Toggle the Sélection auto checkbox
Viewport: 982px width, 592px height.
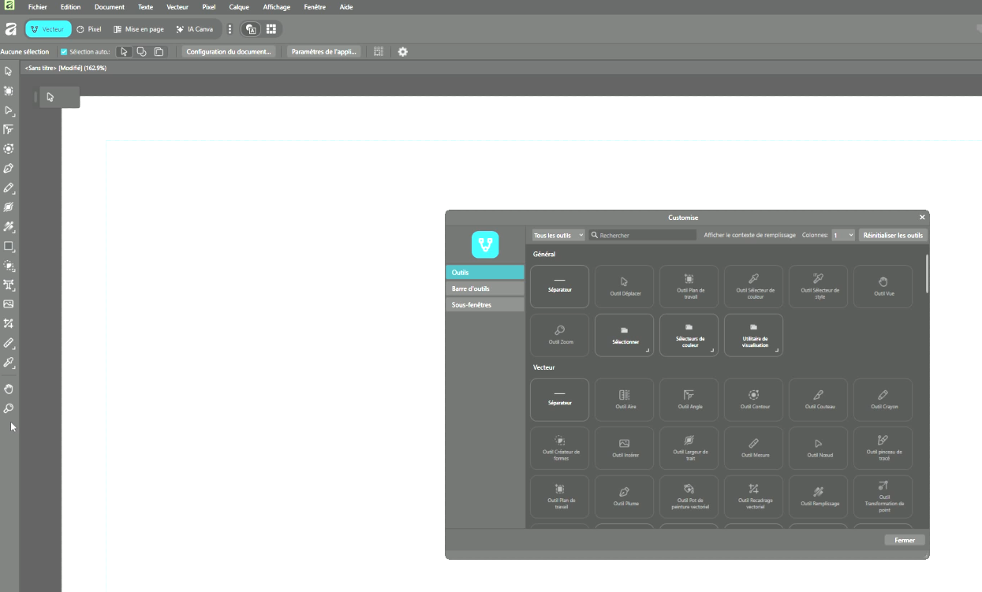click(x=65, y=52)
